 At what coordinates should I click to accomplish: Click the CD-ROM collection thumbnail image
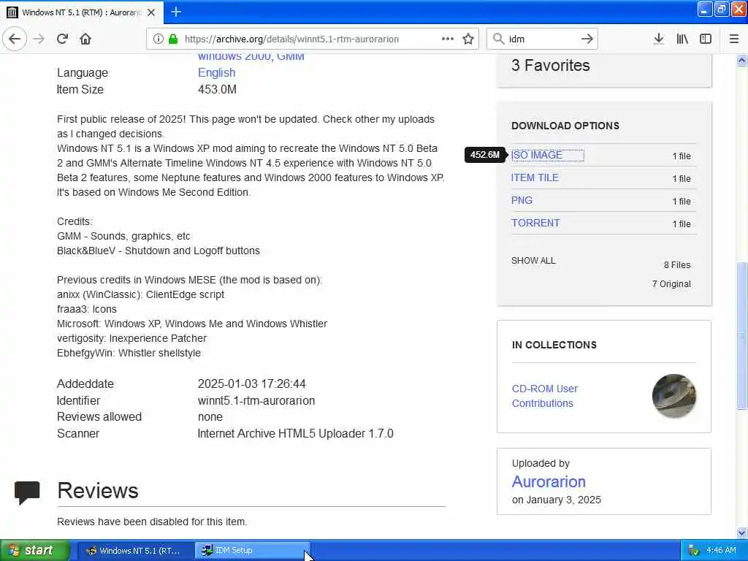[x=673, y=396]
